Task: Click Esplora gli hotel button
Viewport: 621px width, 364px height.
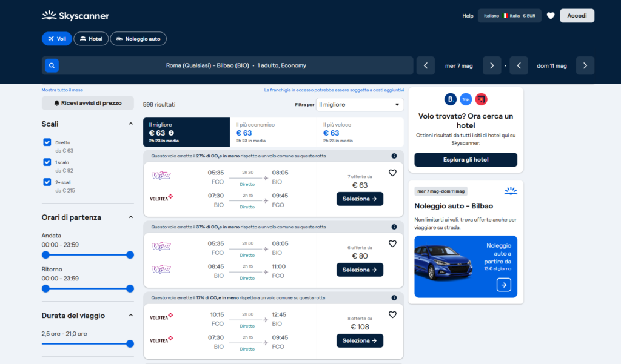Action: click(x=466, y=160)
